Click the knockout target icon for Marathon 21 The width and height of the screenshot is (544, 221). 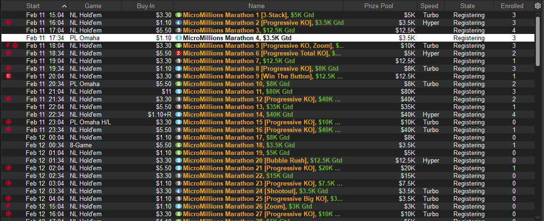(9, 167)
